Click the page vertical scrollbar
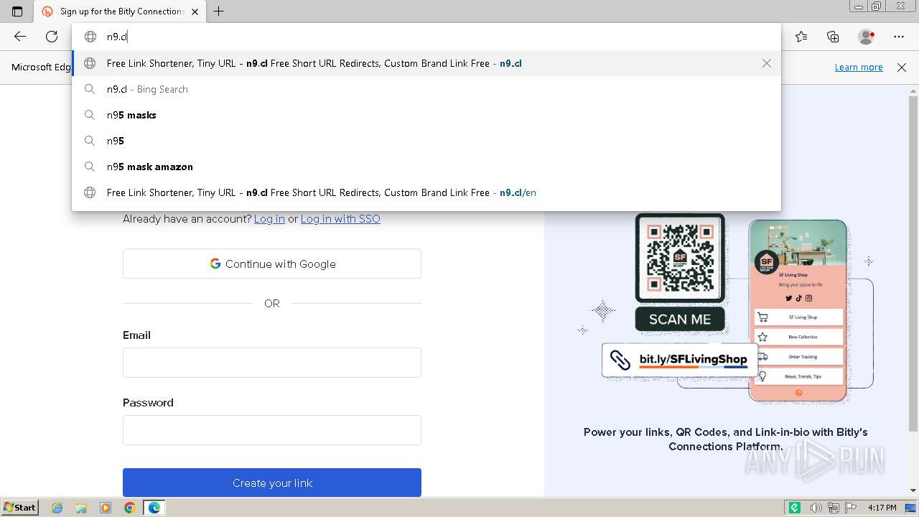 (x=913, y=262)
